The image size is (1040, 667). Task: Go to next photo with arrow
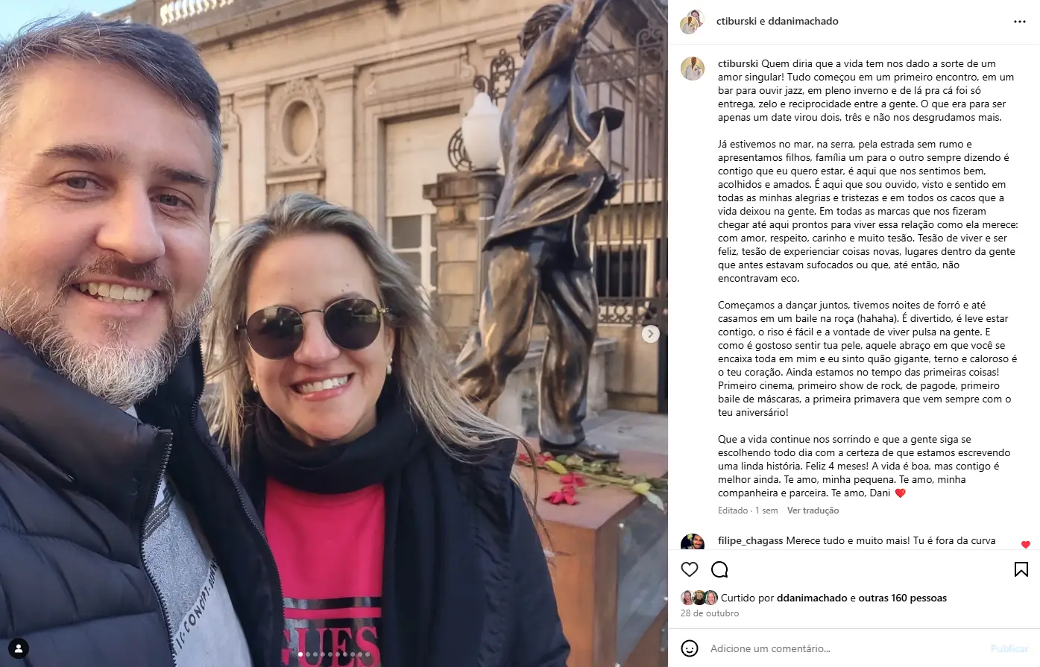pyautogui.click(x=650, y=334)
